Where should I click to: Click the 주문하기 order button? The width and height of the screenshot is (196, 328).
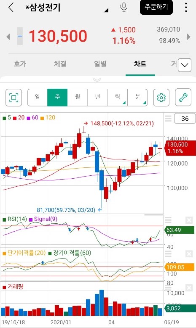coord(156,7)
